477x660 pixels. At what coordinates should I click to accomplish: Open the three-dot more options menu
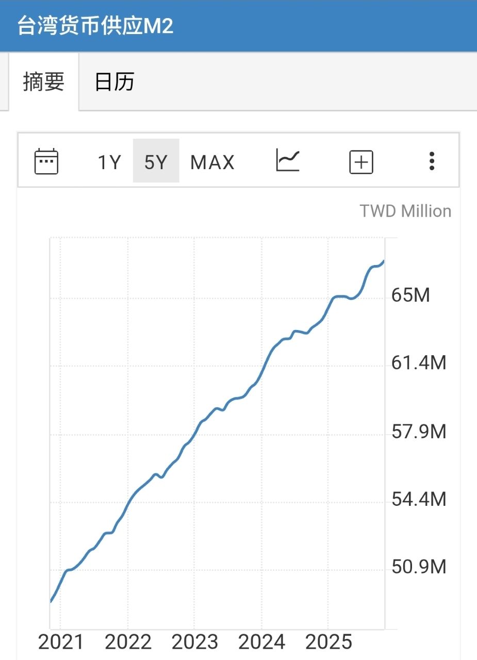click(x=432, y=161)
